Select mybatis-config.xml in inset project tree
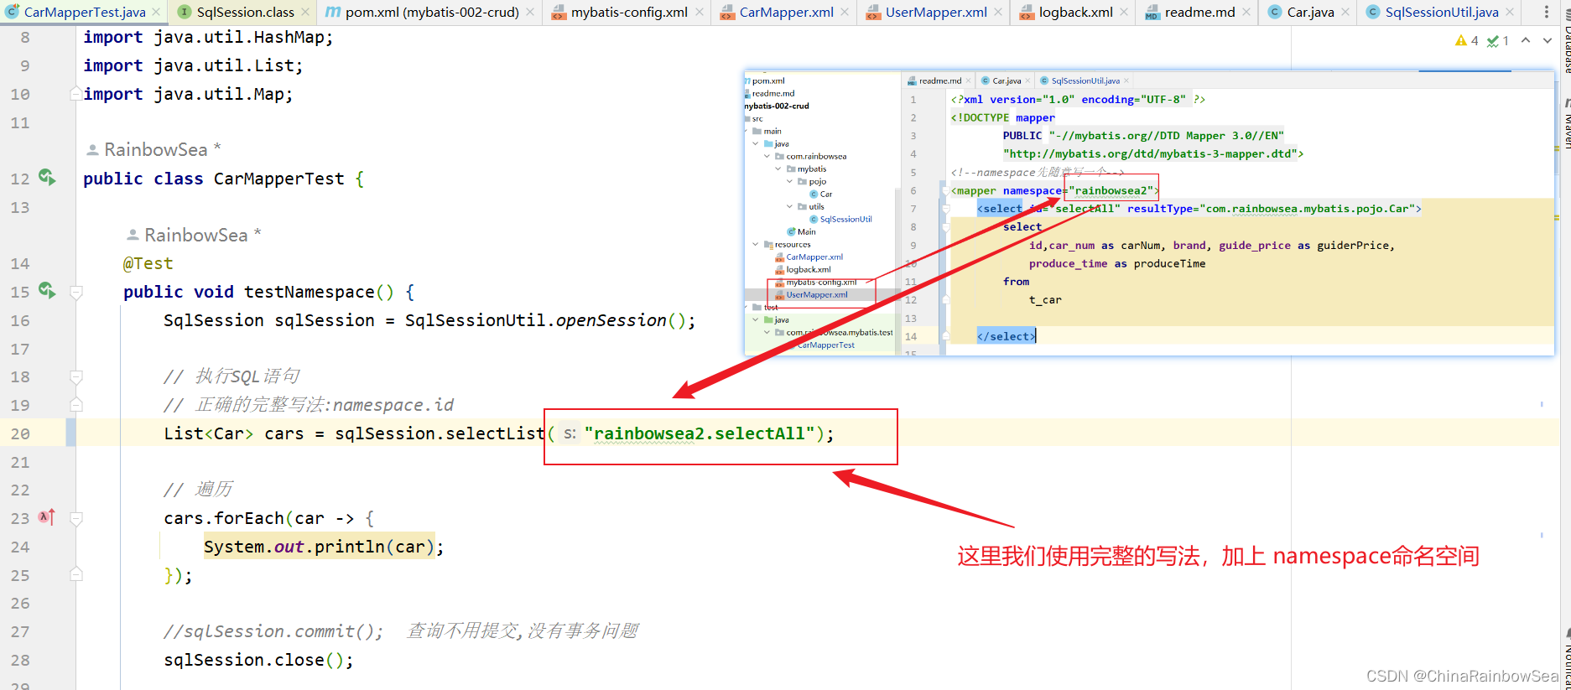The height and width of the screenshot is (690, 1571). (x=821, y=283)
